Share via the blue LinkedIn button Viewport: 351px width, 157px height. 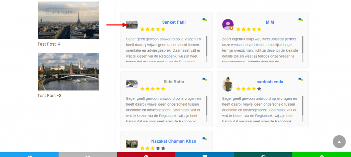[x=205, y=155]
